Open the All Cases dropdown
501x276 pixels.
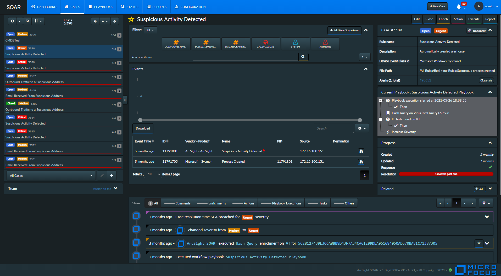(x=51, y=175)
